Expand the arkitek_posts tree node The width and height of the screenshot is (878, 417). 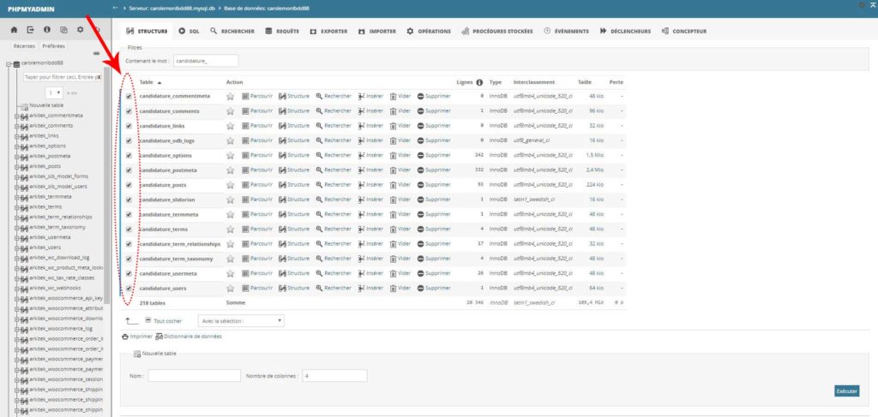click(x=15, y=167)
